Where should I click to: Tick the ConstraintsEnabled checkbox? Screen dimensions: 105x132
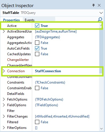pos(37,88)
